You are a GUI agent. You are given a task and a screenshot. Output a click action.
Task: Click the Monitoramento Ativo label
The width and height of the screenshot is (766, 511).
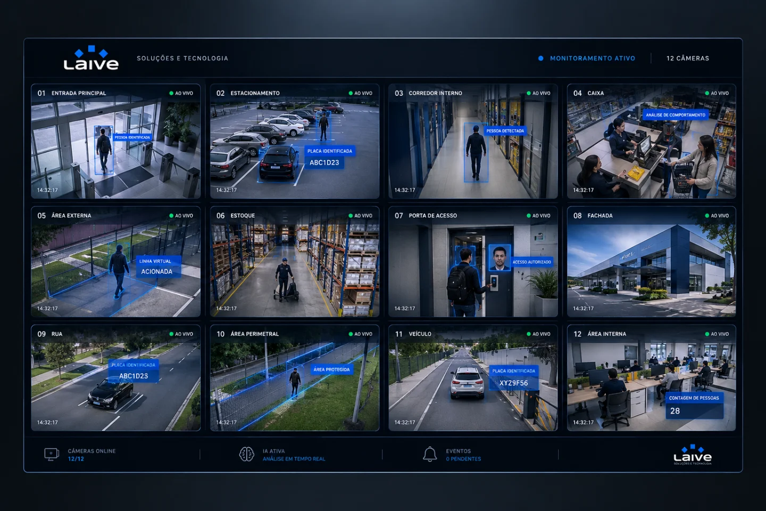pos(593,59)
